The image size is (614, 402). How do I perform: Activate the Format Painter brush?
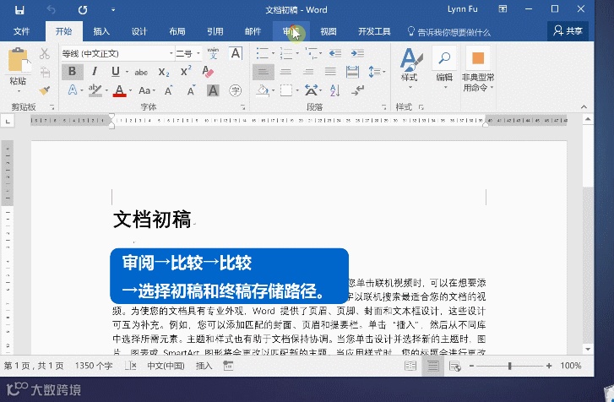(x=44, y=90)
